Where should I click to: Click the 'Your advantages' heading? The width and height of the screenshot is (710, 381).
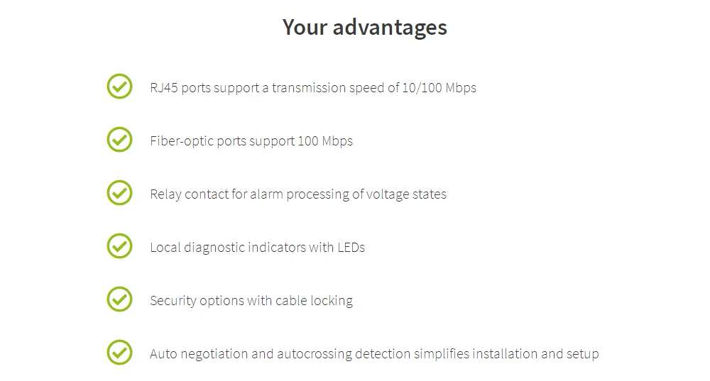coord(364,27)
